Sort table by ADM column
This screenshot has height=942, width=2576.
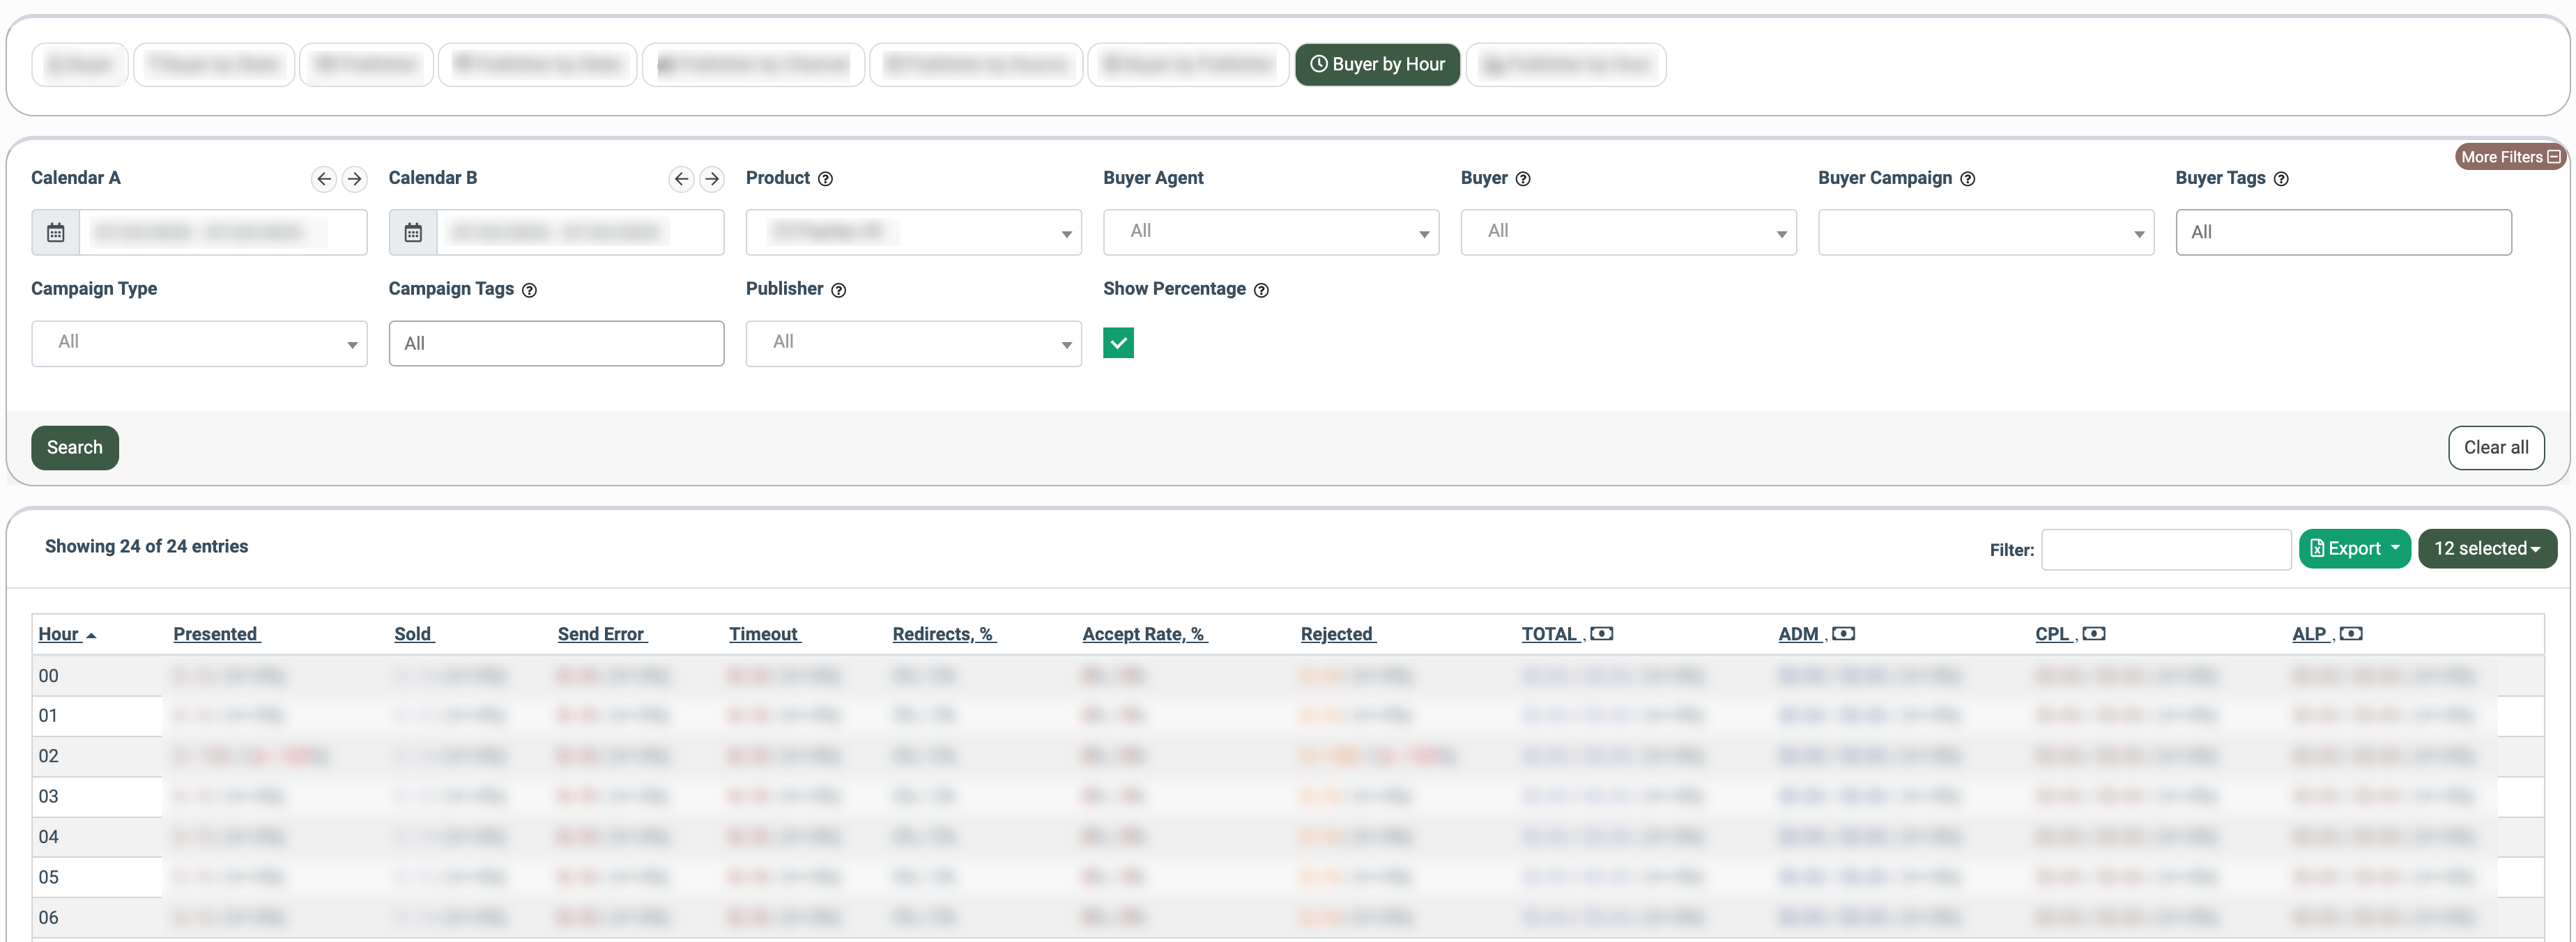pos(1799,634)
